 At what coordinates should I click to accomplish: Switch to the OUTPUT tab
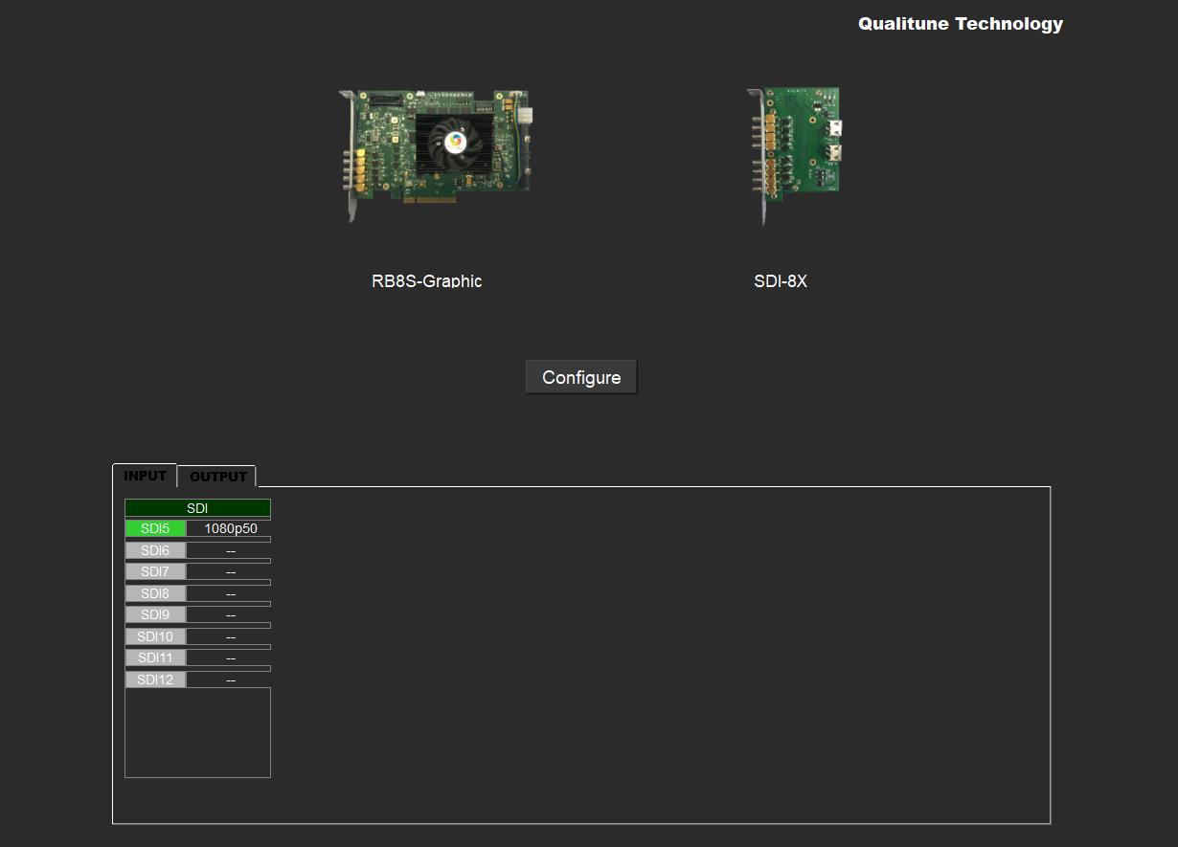click(217, 477)
